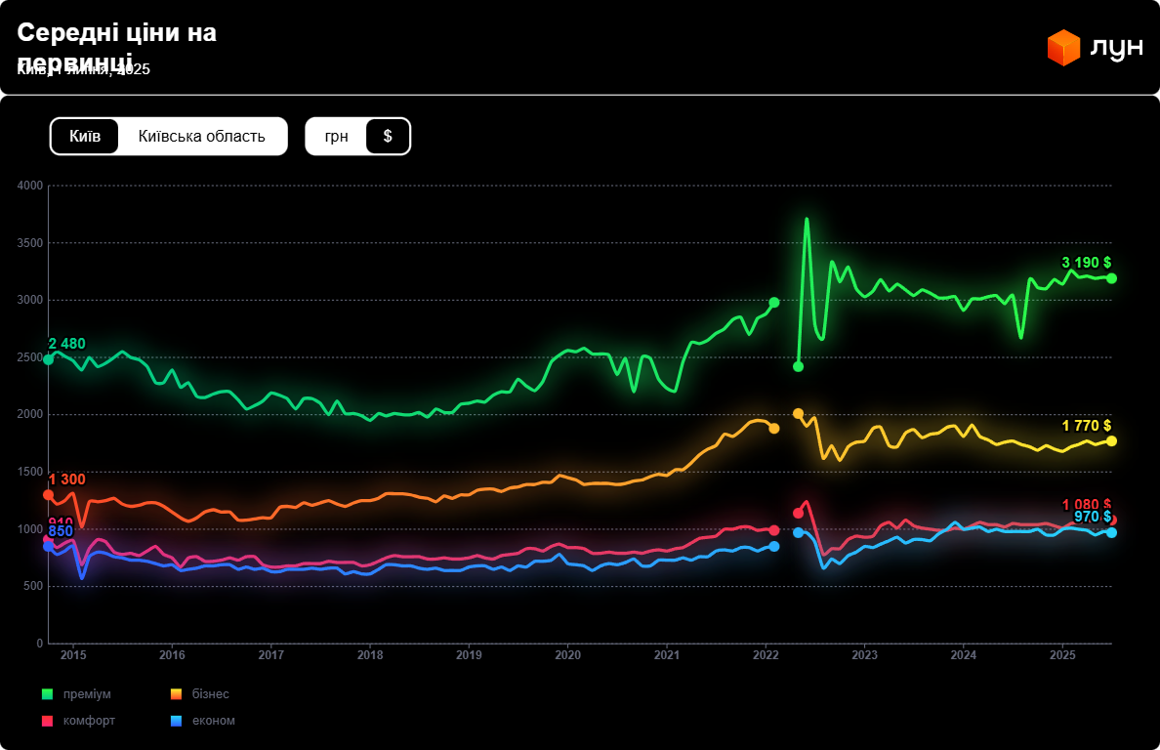The image size is (1160, 750).
Task: Switch currency to грн
Action: click(336, 136)
